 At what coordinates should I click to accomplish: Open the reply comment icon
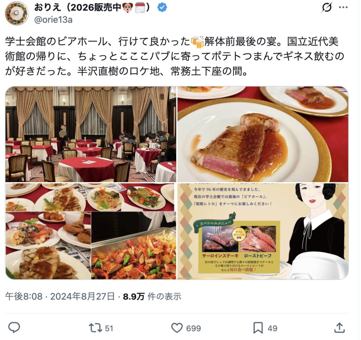[x=14, y=328]
